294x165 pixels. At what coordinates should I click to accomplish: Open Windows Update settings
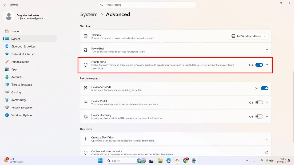point(30,115)
